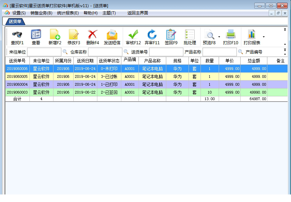Delete record using 删除F4 icon
Screen dimensions: 291x202
point(93,34)
